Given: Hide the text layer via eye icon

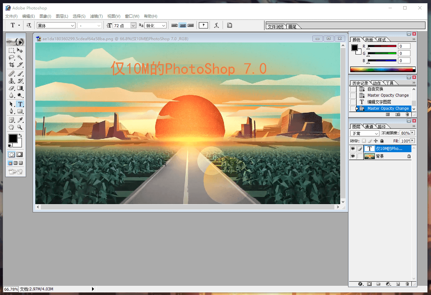Looking at the screenshot, I should point(353,149).
